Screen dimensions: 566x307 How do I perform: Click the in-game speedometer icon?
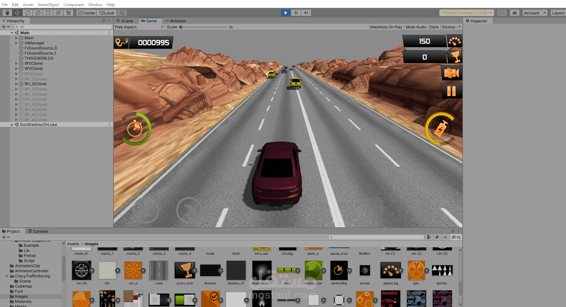455,41
